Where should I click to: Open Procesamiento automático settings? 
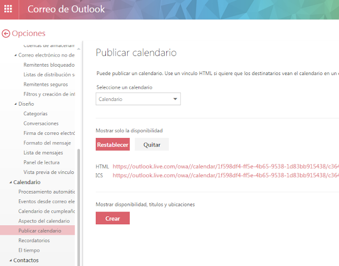(x=47, y=192)
